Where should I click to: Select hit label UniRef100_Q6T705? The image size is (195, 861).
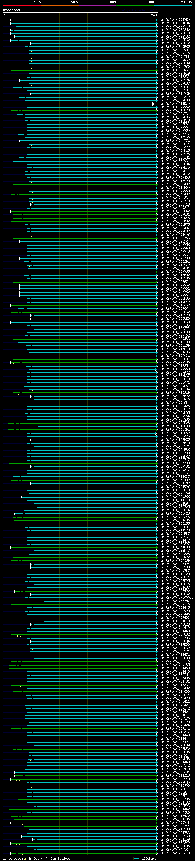[x=175, y=507]
